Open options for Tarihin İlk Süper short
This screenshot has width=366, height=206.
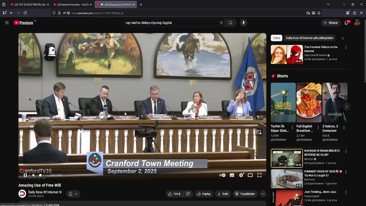[x=292, y=128]
